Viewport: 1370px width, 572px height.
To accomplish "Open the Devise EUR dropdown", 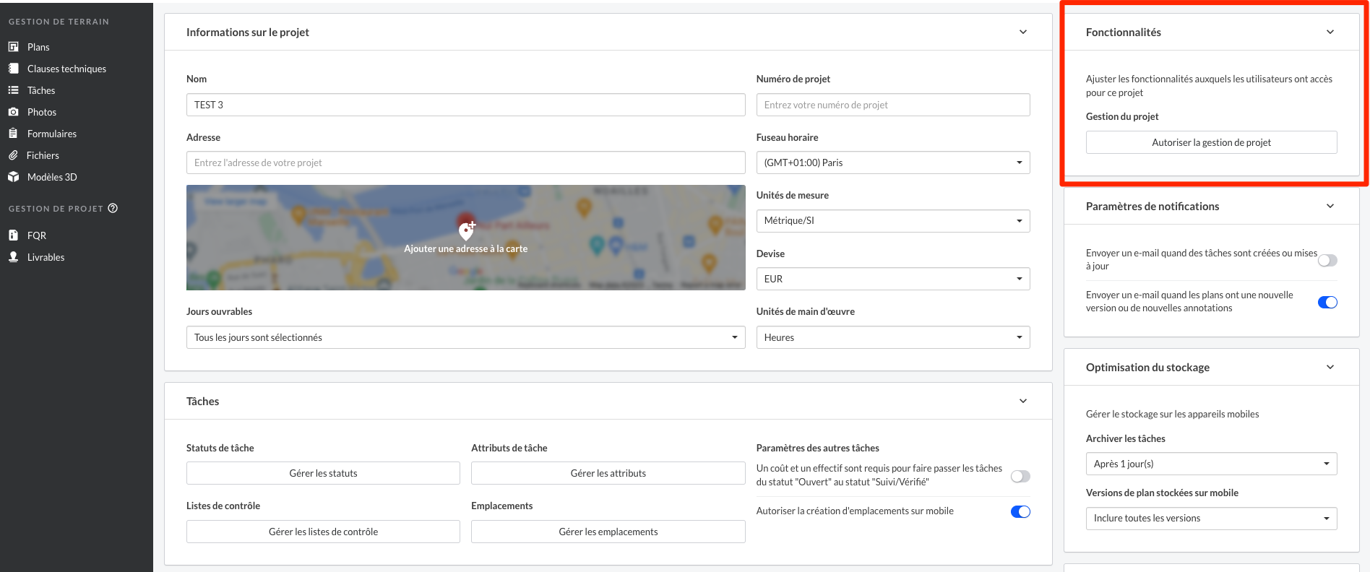I will click(893, 279).
